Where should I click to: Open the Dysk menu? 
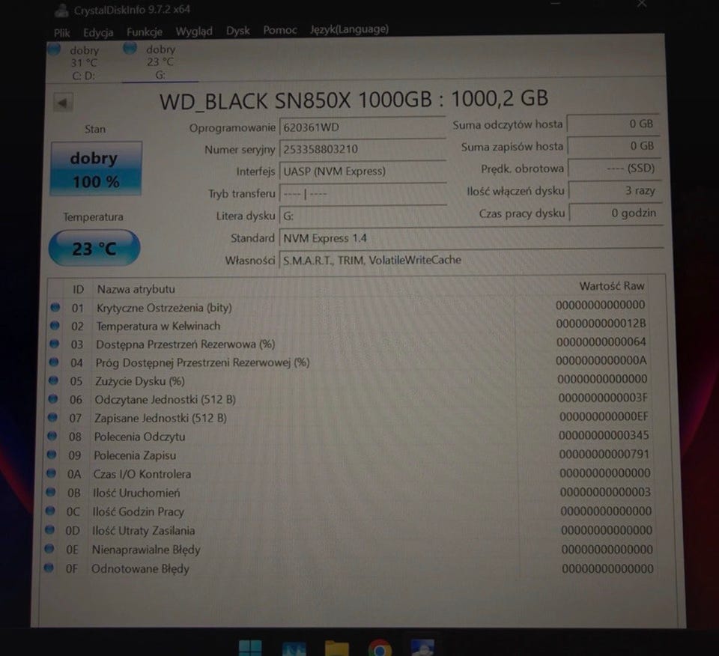[x=237, y=31]
